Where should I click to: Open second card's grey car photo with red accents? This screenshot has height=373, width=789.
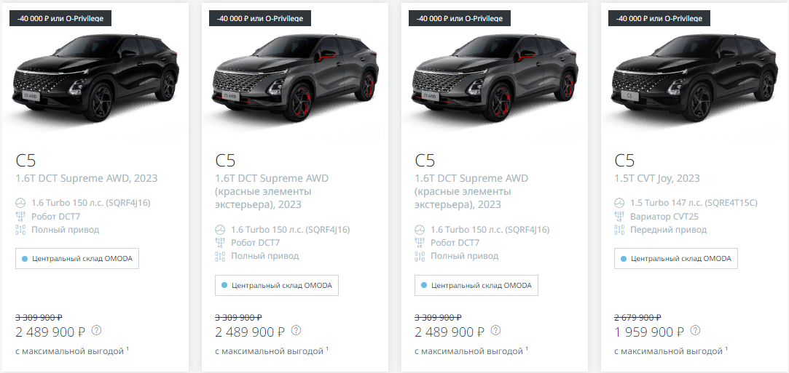pos(295,78)
